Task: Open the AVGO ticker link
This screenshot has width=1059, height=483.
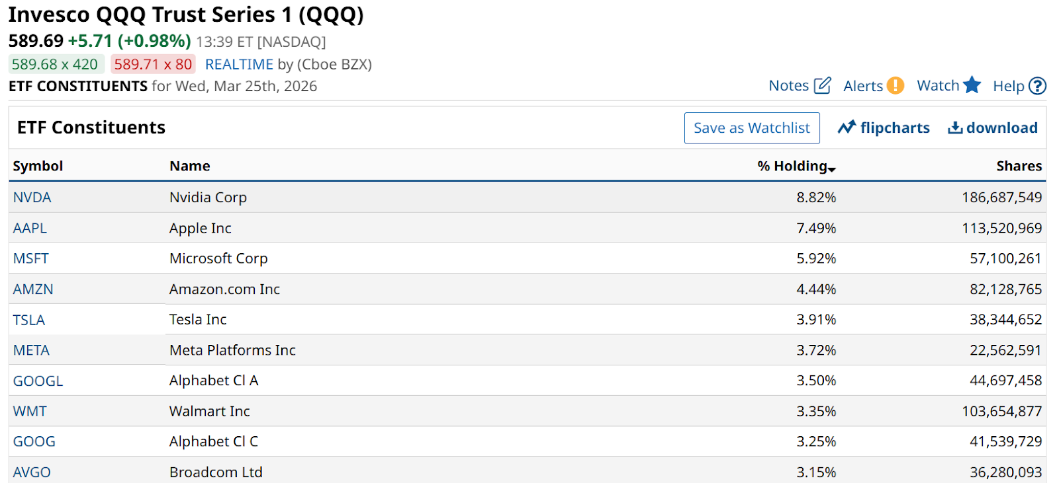Action: click(x=32, y=472)
